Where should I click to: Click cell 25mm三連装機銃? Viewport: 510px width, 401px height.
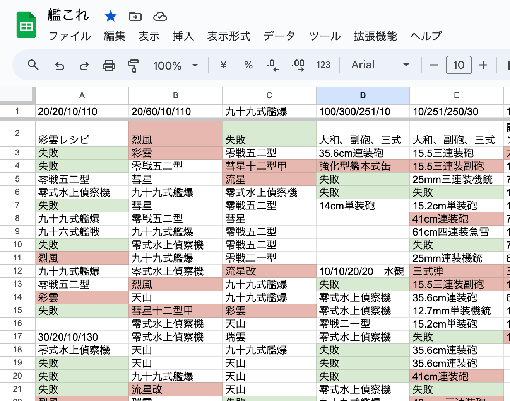(x=457, y=179)
